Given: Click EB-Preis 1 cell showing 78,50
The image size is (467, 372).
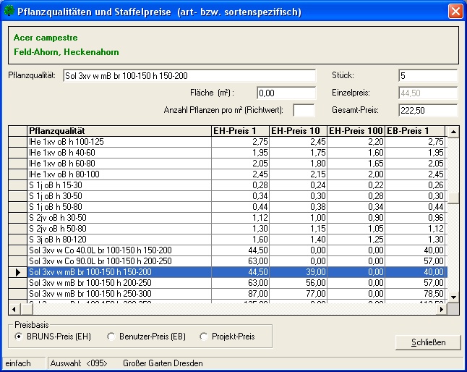Looking at the screenshot, I should point(415,294).
